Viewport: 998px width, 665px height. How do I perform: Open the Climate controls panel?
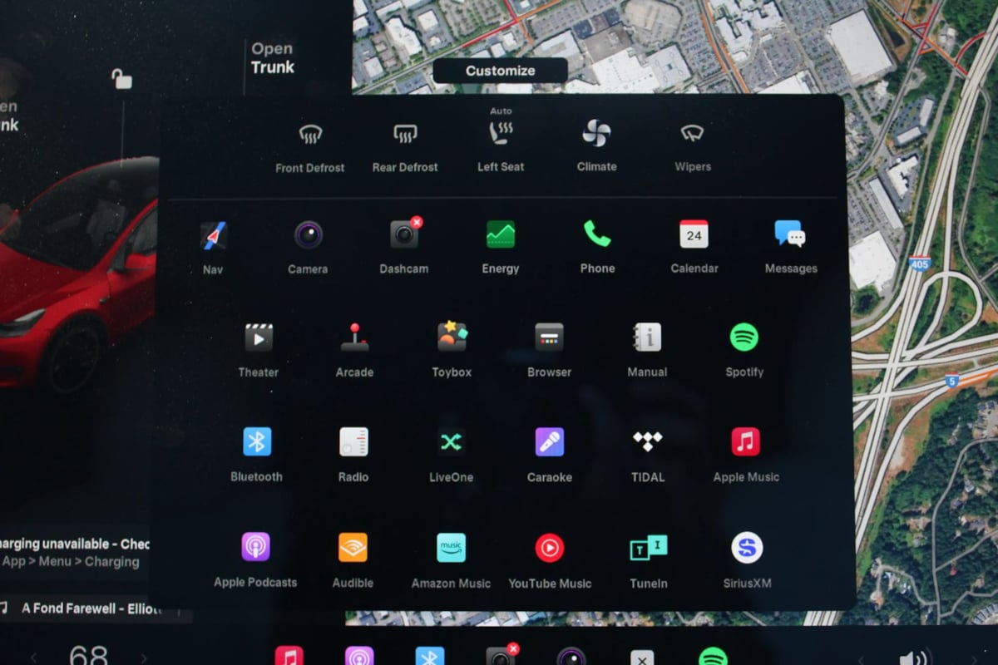596,134
